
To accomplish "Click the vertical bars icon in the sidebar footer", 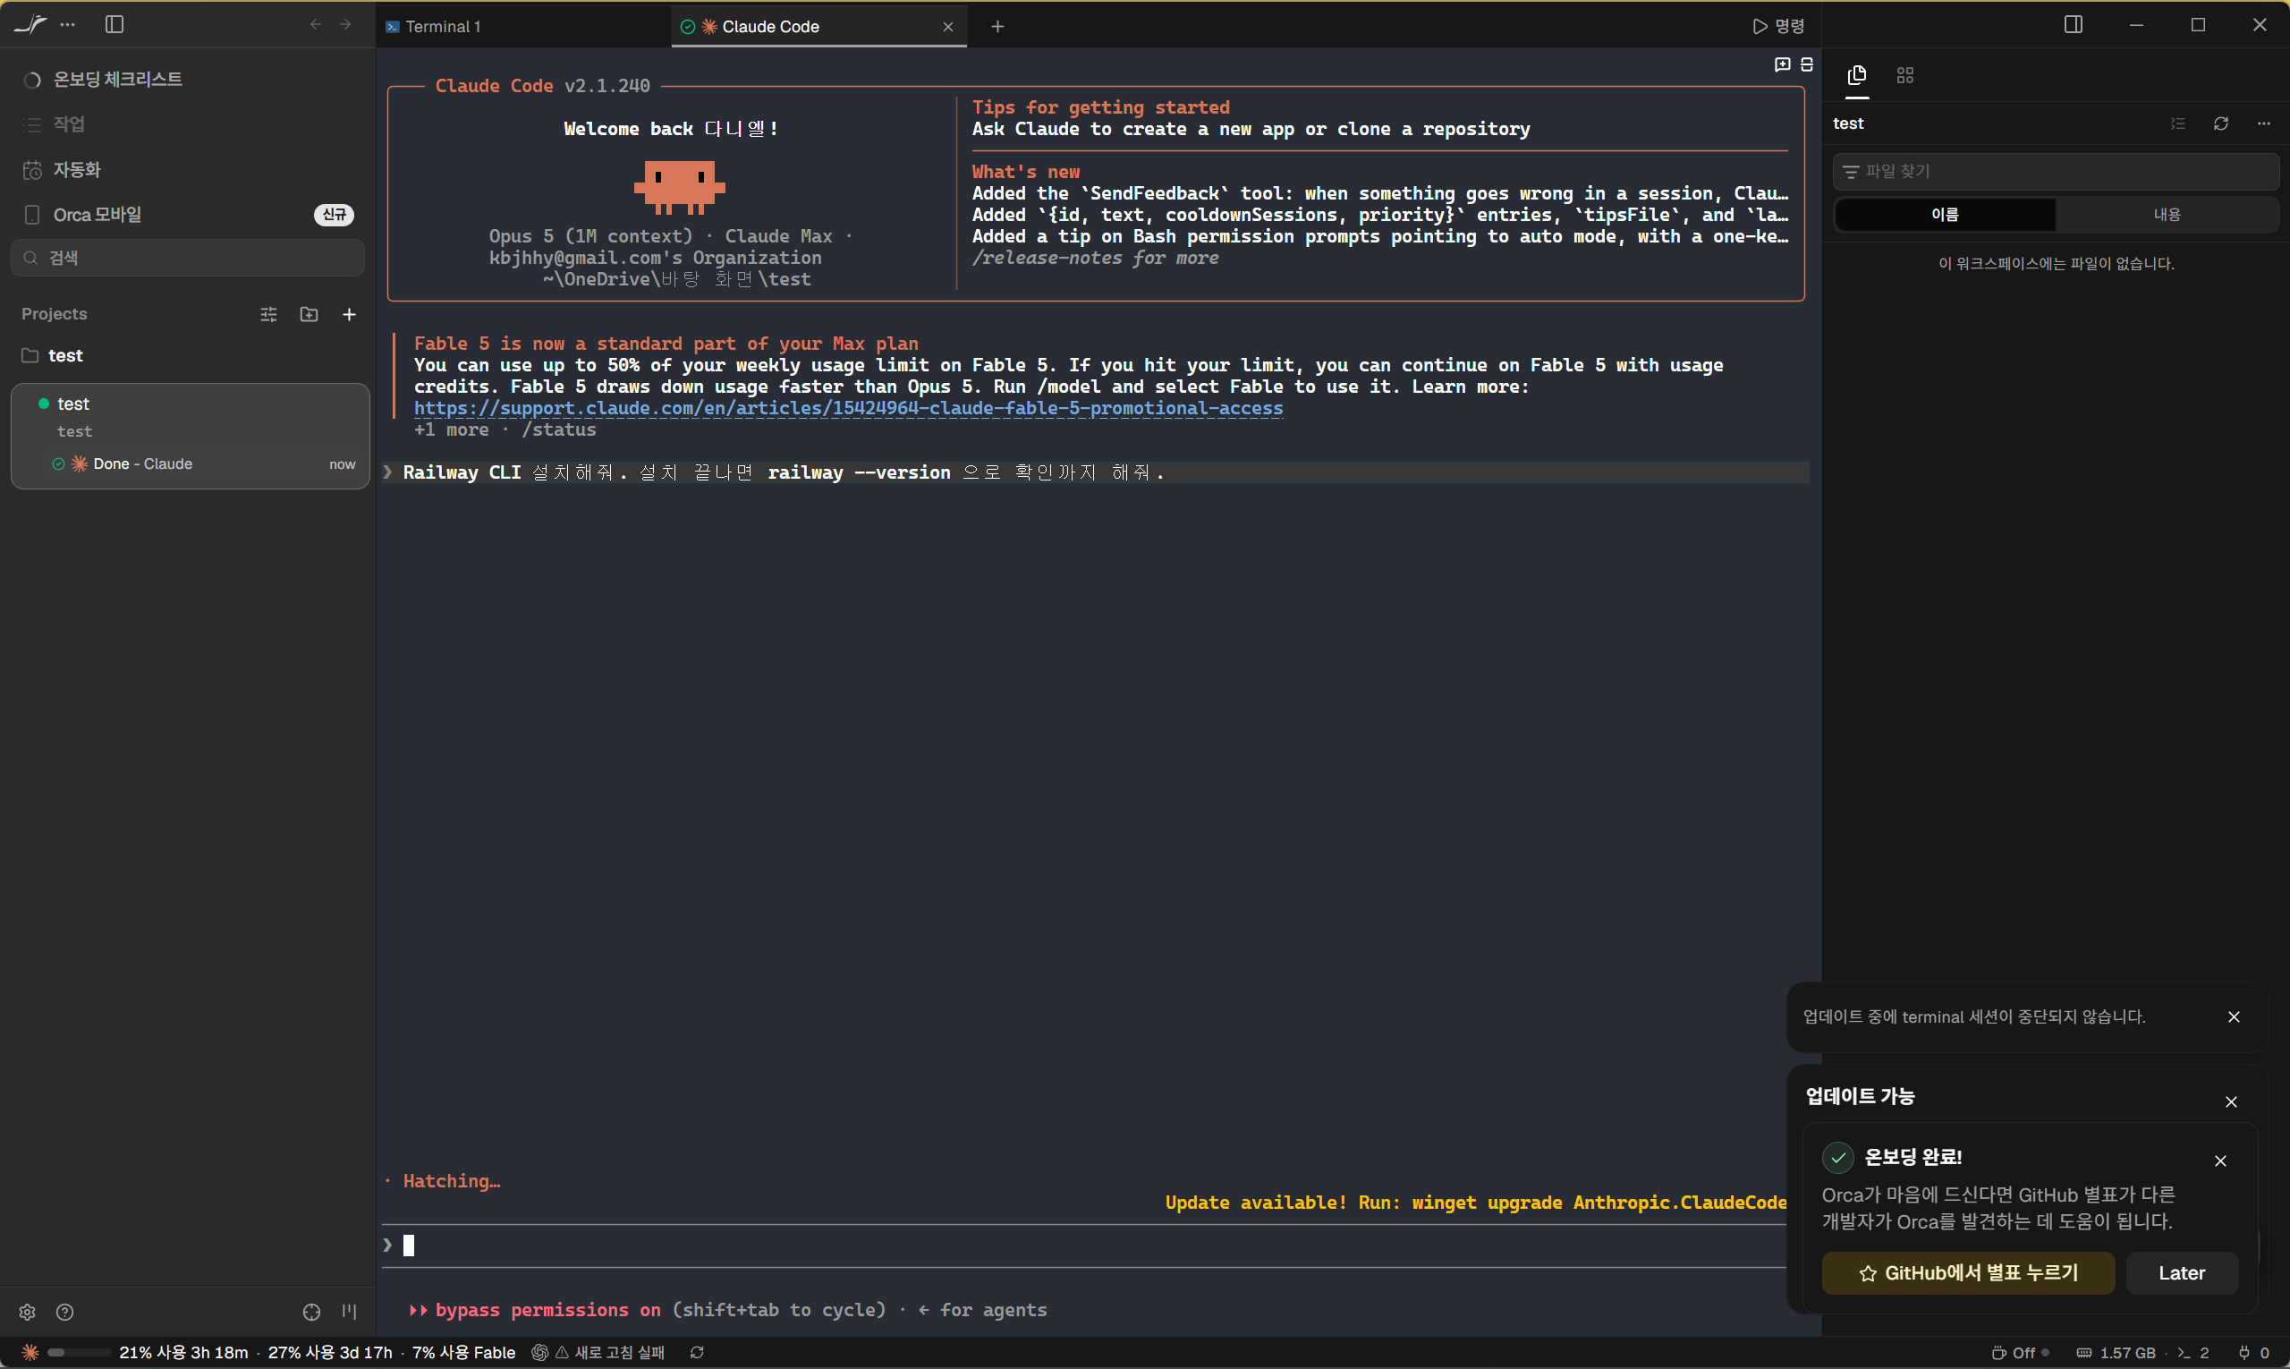I will tap(350, 1312).
